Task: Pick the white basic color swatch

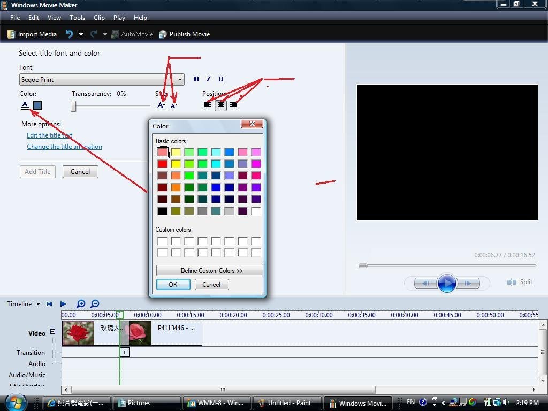Action: [256, 211]
